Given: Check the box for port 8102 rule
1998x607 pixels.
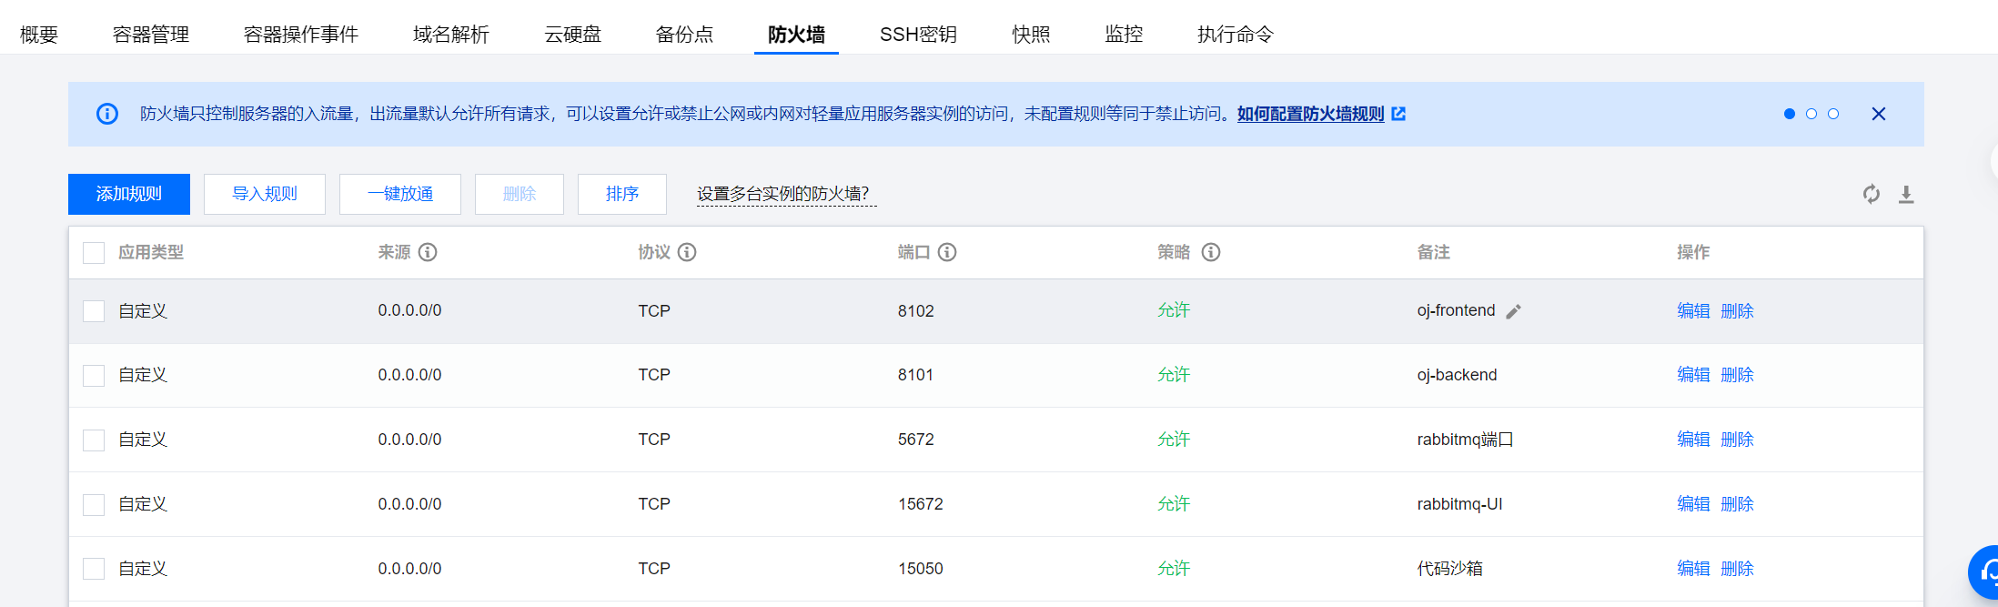Looking at the screenshot, I should point(94,311).
